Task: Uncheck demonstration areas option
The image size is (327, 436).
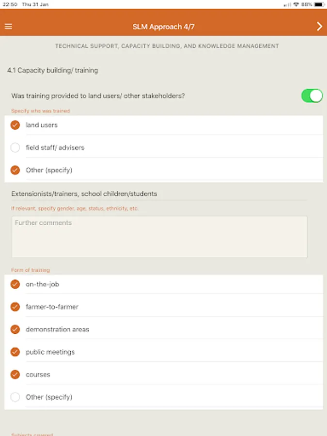Action: point(16,329)
